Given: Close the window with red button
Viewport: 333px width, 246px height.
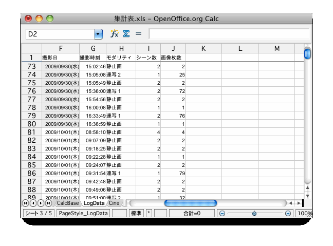Looking at the screenshot, I should pyautogui.click(x=28, y=18).
